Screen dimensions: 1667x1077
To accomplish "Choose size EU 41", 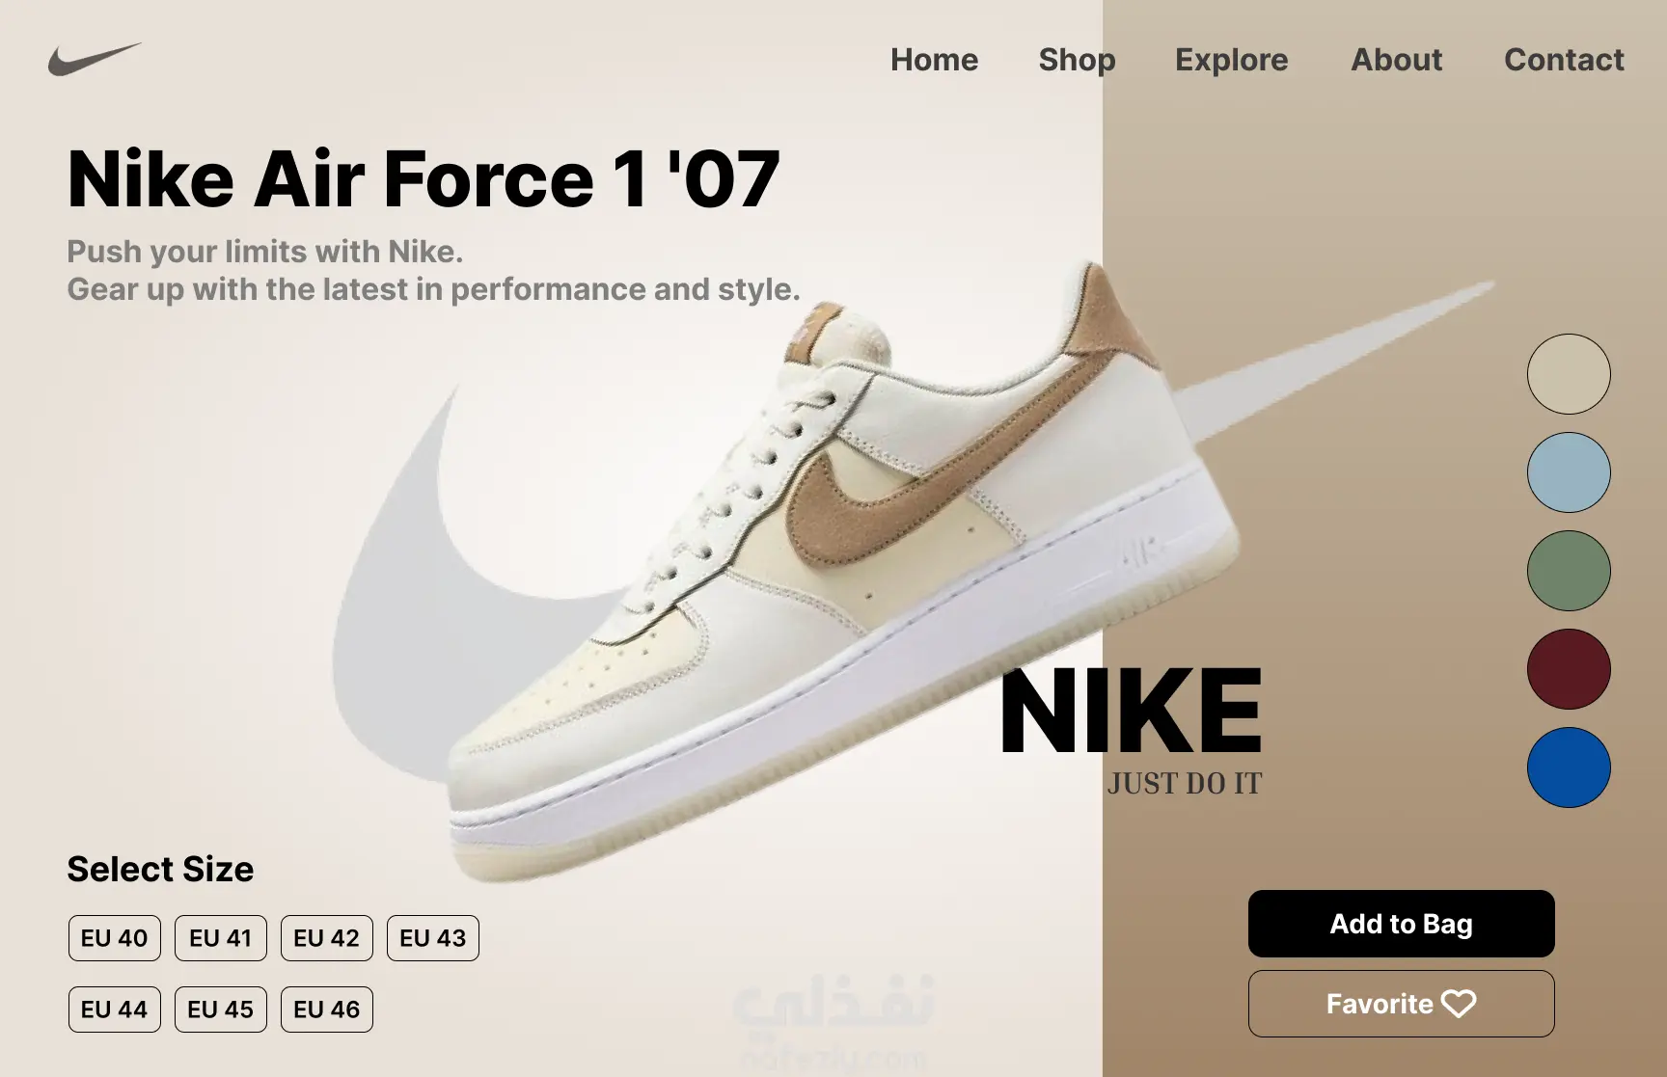I will (221, 938).
